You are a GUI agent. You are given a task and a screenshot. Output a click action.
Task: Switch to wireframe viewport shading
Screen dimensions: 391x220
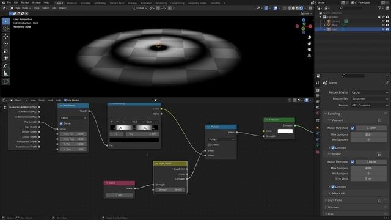point(290,8)
